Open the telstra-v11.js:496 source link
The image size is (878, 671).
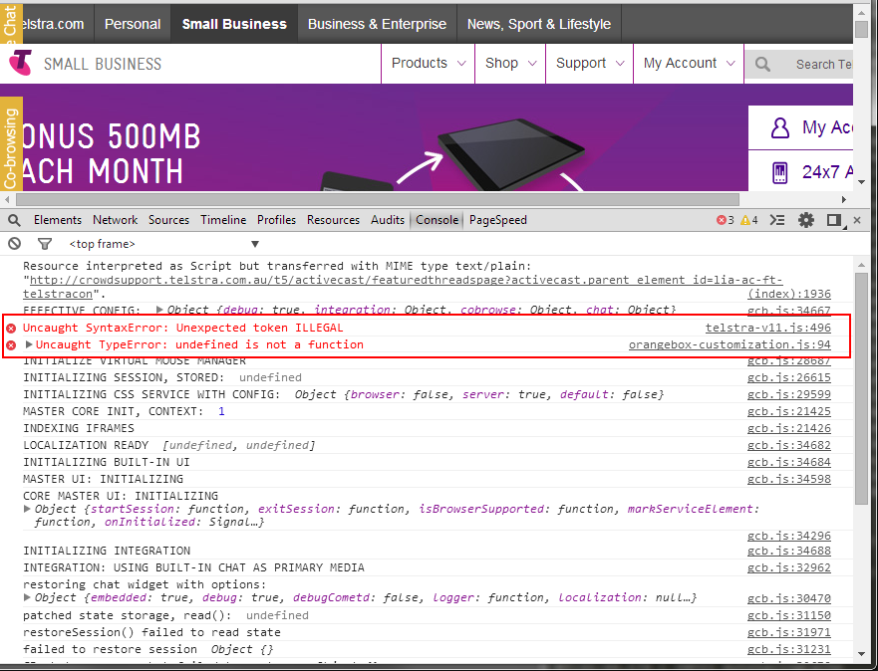click(x=767, y=328)
